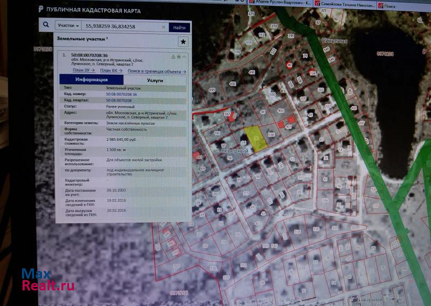Click the star favorites icon

click(x=183, y=41)
